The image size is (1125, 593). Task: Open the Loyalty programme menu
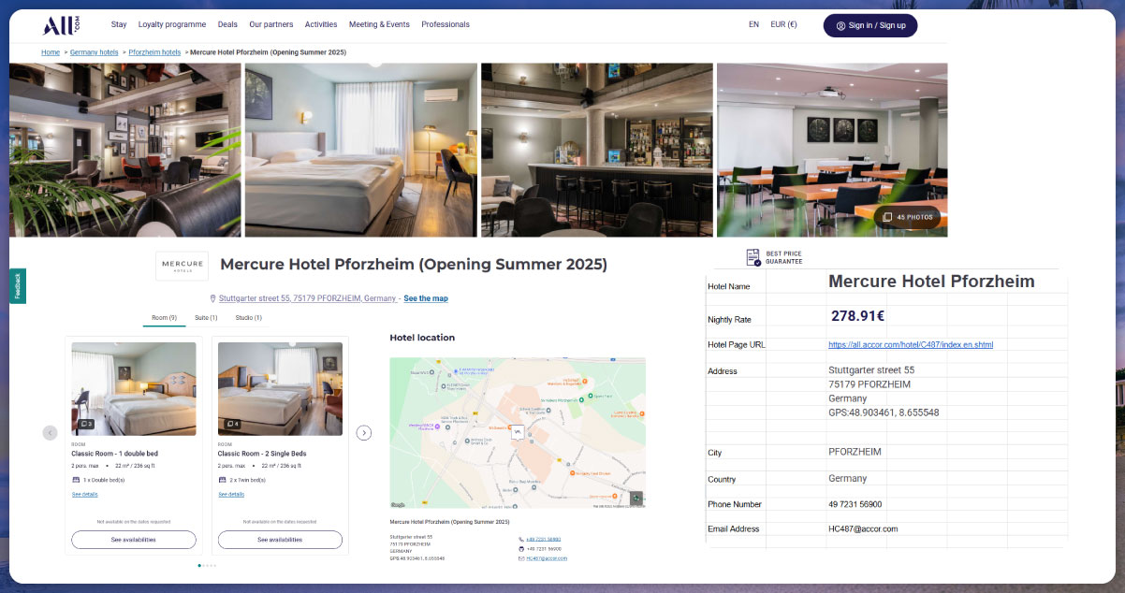[172, 25]
